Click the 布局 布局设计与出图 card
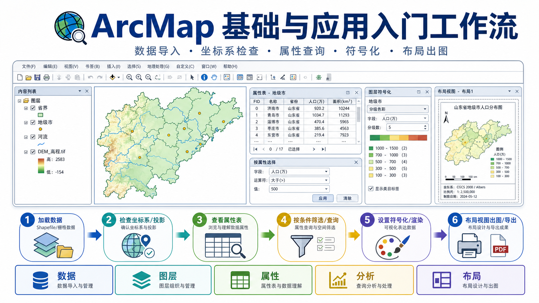This screenshot has height=303, width=539. (x=471, y=280)
